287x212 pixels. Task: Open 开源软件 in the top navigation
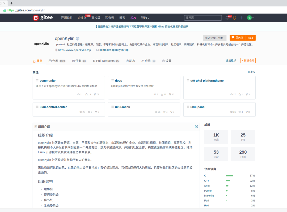coord(67,18)
